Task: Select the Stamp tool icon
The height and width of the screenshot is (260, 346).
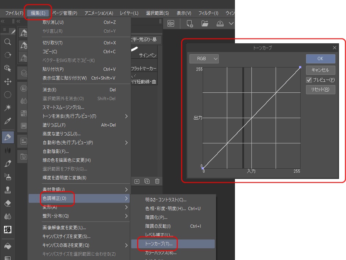Action: (x=8, y=190)
